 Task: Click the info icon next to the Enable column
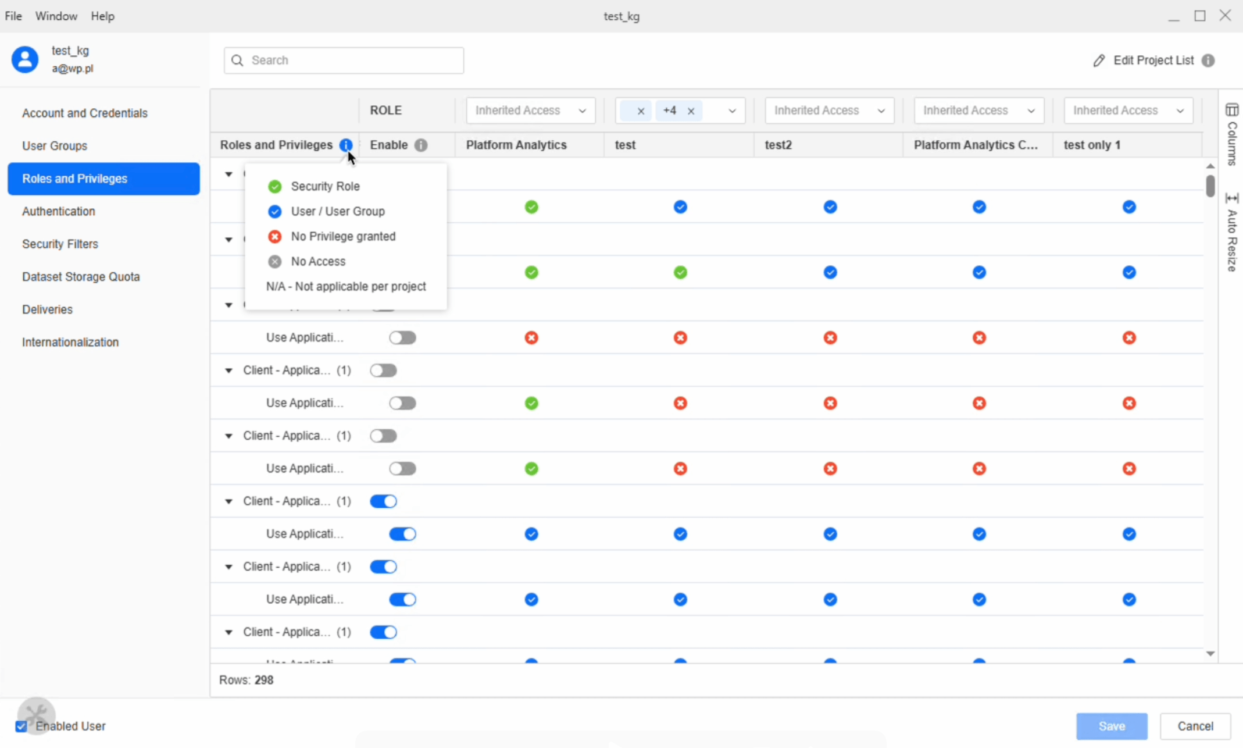421,145
